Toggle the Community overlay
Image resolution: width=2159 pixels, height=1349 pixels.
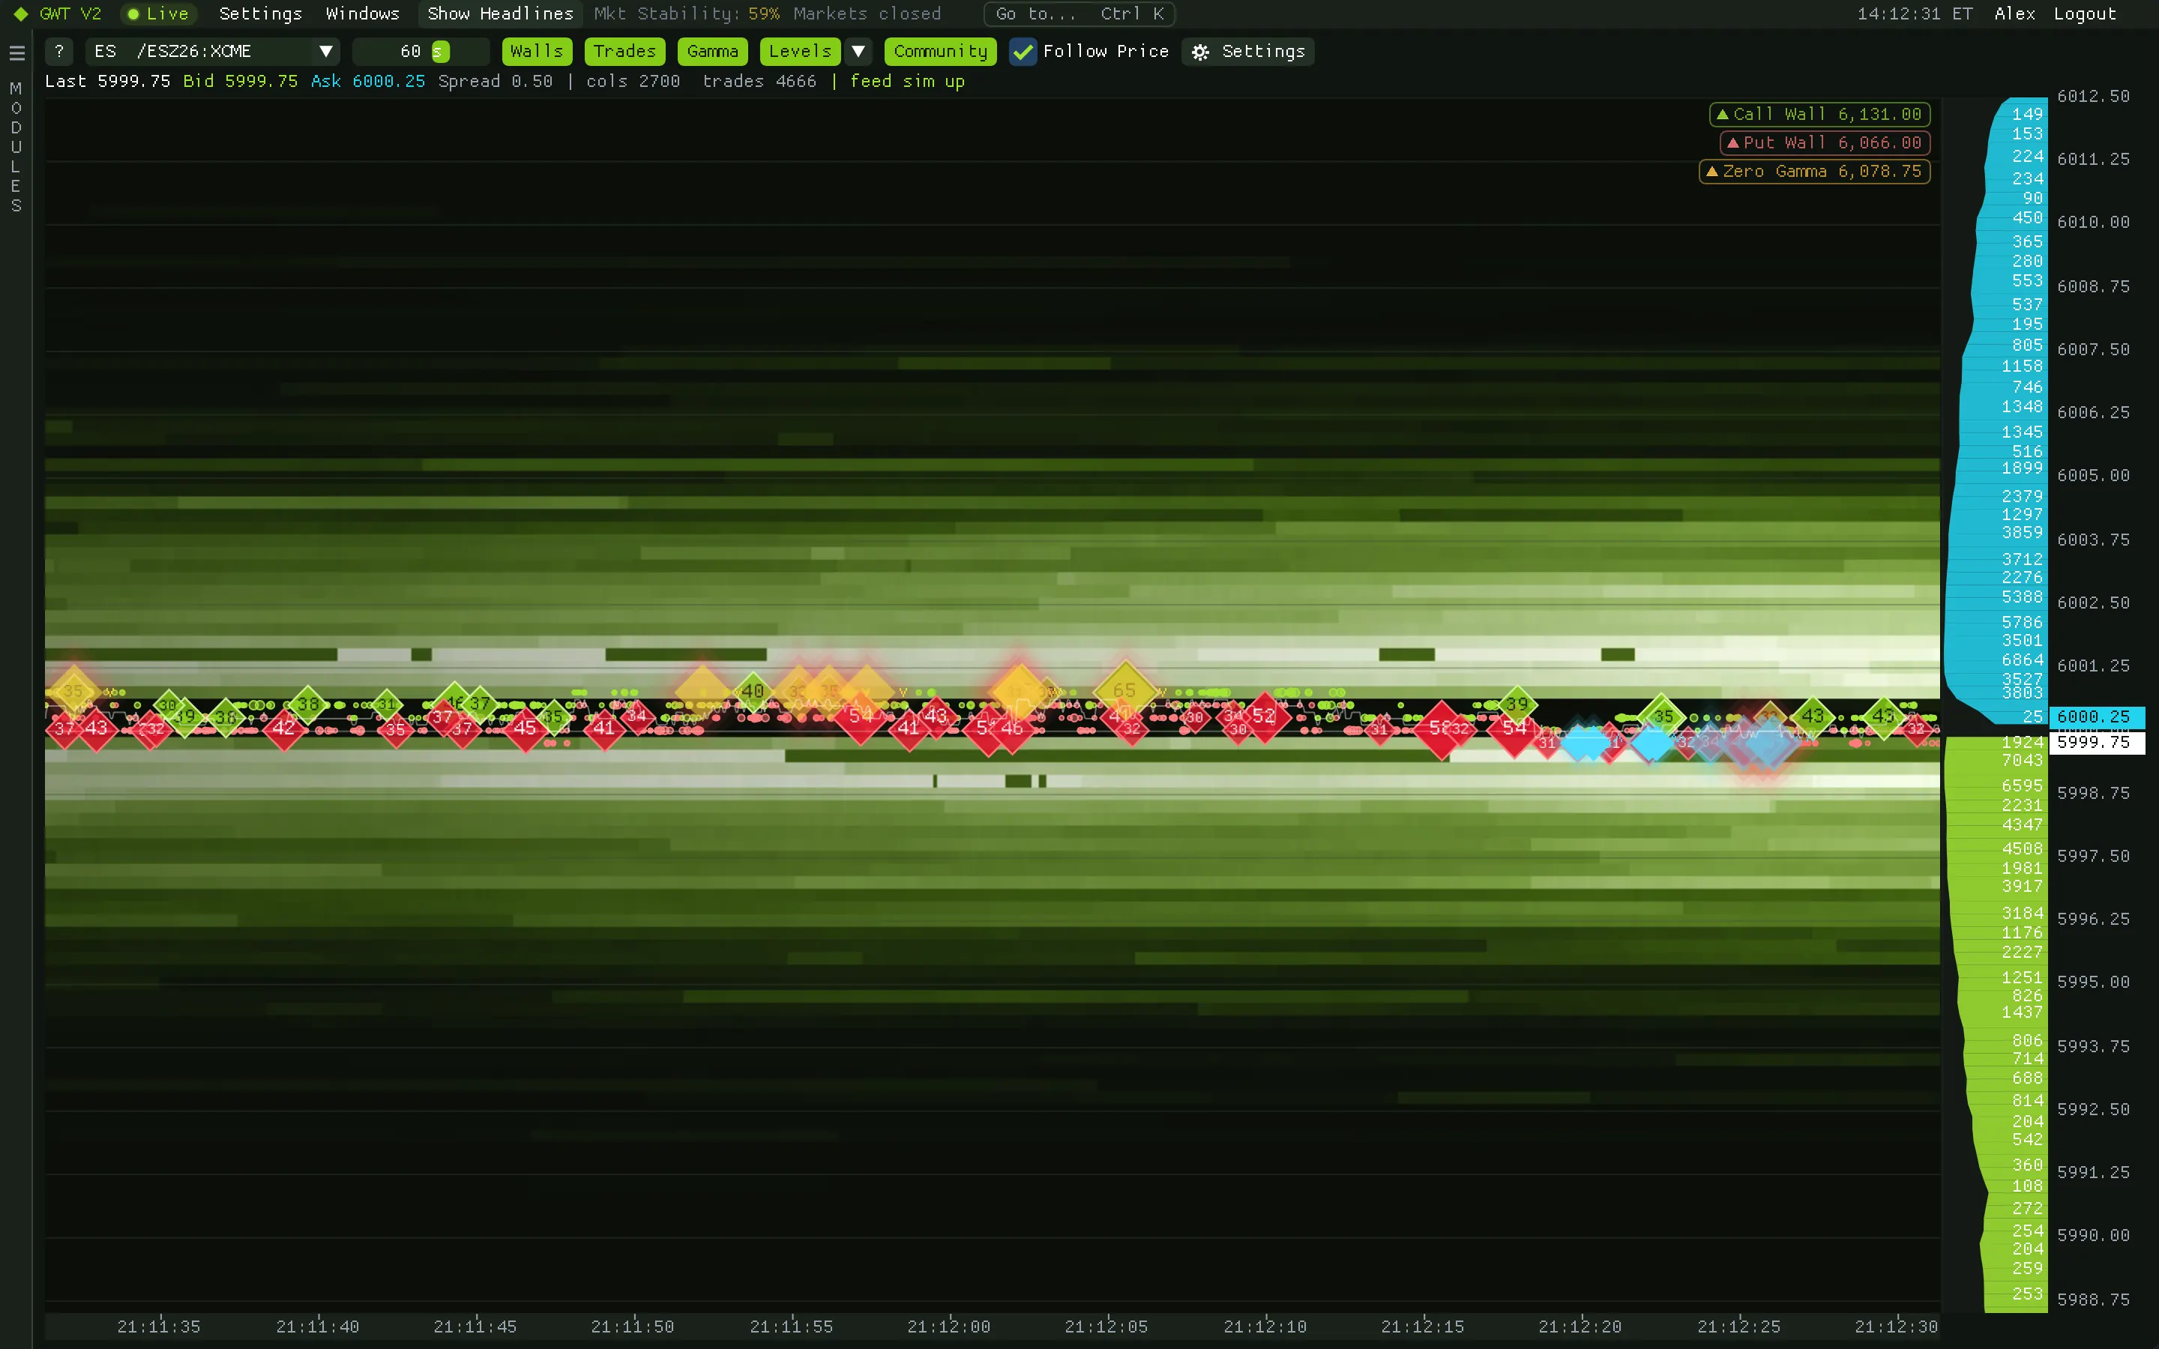pos(940,52)
